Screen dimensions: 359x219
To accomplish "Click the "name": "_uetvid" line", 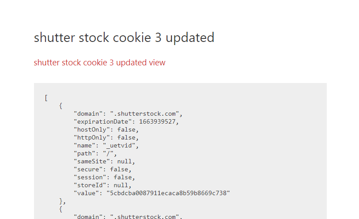I will pyautogui.click(x=106, y=146).
